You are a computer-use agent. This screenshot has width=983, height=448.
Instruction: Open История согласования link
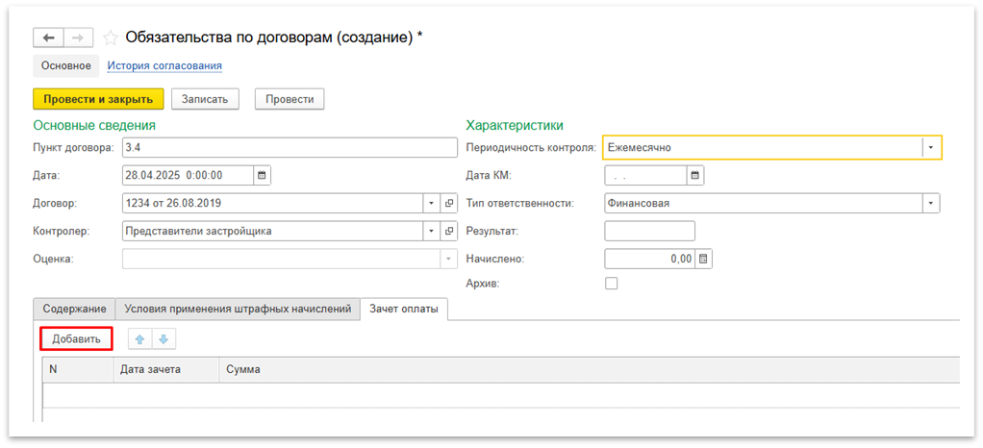pyautogui.click(x=164, y=65)
